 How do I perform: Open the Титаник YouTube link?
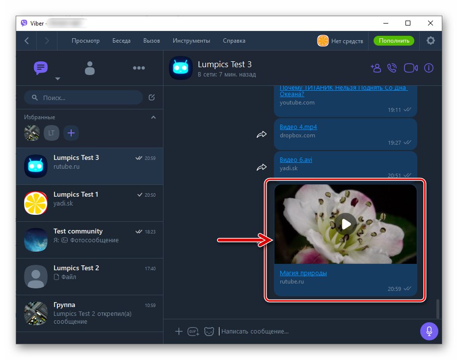point(343,91)
